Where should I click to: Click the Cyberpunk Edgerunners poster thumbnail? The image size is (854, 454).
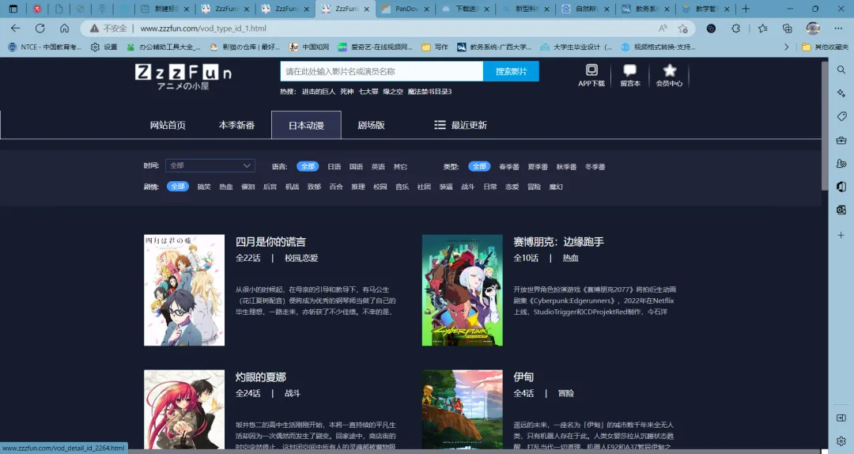click(463, 290)
